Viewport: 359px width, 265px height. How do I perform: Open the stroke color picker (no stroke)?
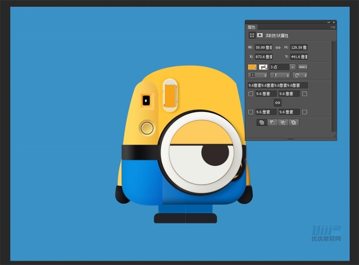click(263, 67)
